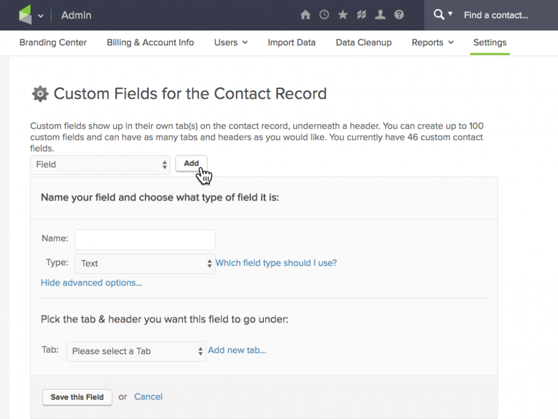Viewport: 558px width, 419px height.
Task: Click the contact person icon
Action: tap(380, 15)
